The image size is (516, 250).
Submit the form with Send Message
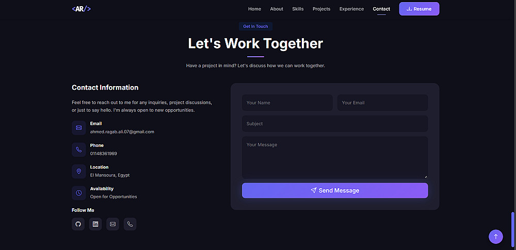(335, 190)
